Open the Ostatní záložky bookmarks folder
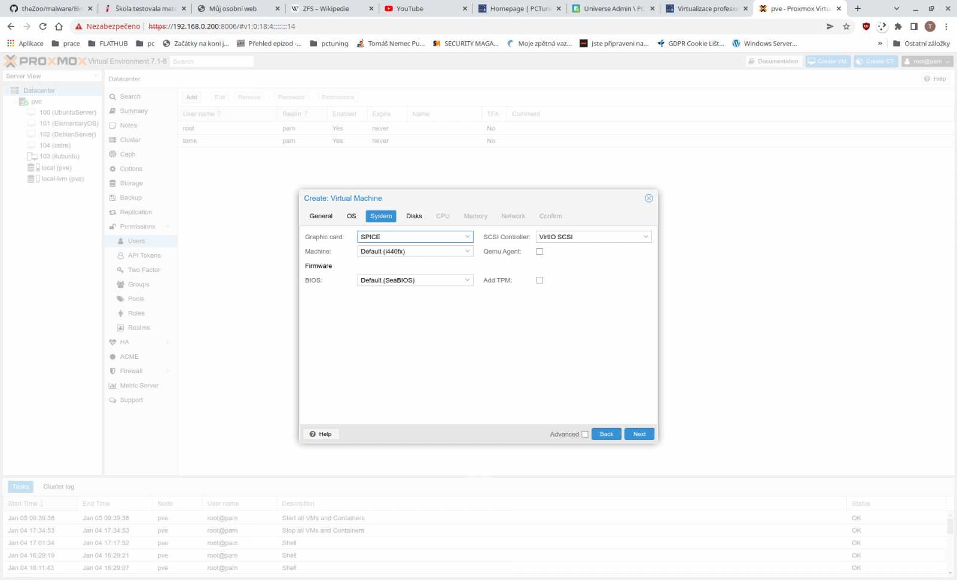Screen dimensions: 957x580 921,44
